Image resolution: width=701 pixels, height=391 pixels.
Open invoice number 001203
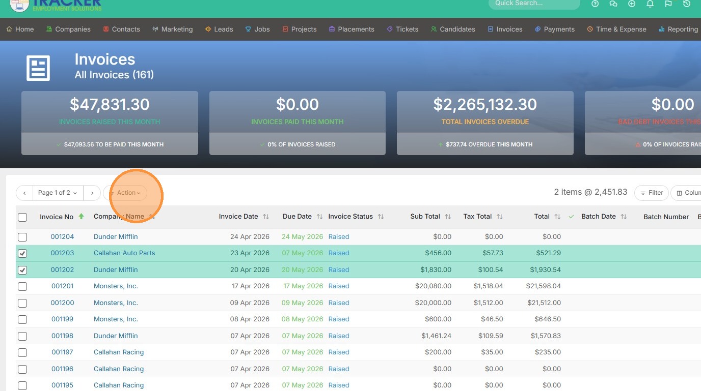[x=62, y=253]
